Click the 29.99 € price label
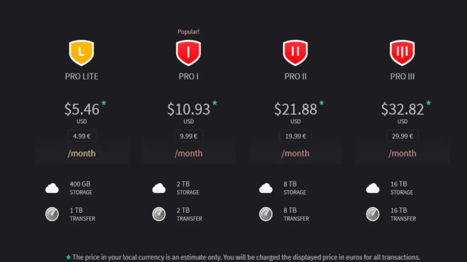 tap(402, 136)
